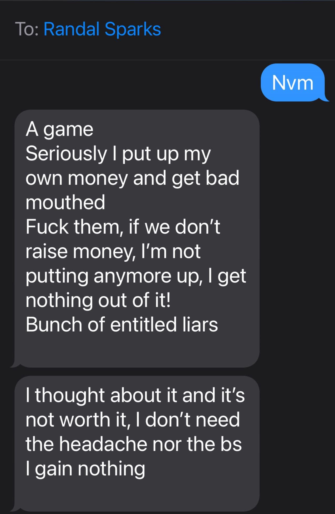Click the "I thought about it and it's" line
The height and width of the screenshot is (514, 335).
click(x=135, y=395)
